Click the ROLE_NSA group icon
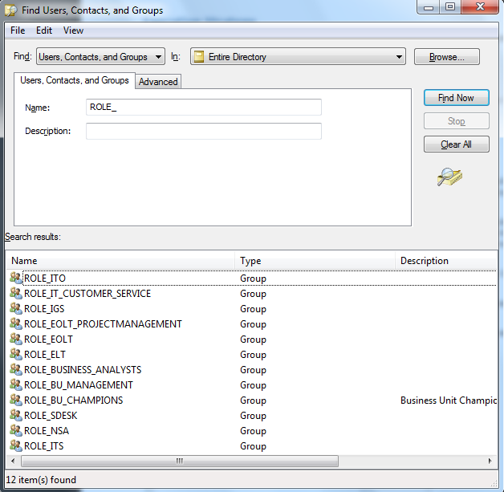The width and height of the screenshot is (504, 492). click(x=15, y=430)
